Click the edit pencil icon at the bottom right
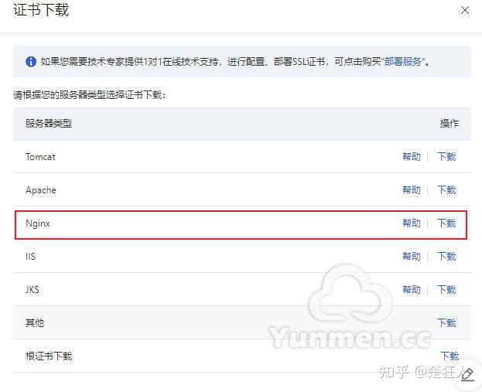 point(467,374)
